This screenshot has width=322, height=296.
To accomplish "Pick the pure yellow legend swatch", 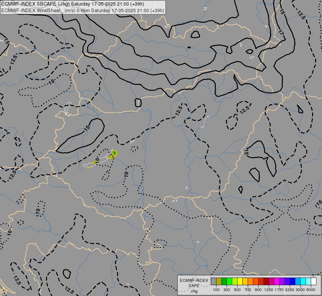I will pos(240,282).
